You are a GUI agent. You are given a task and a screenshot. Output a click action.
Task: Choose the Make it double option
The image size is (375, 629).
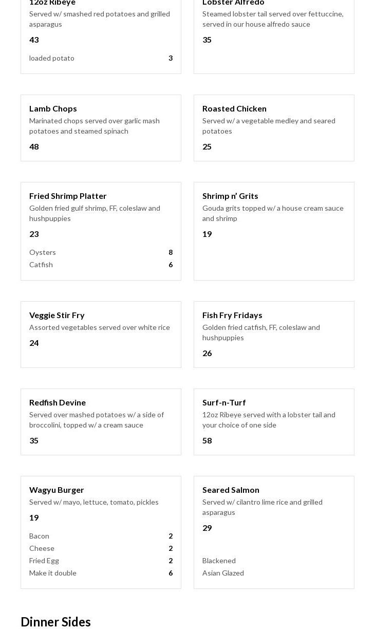tap(53, 573)
